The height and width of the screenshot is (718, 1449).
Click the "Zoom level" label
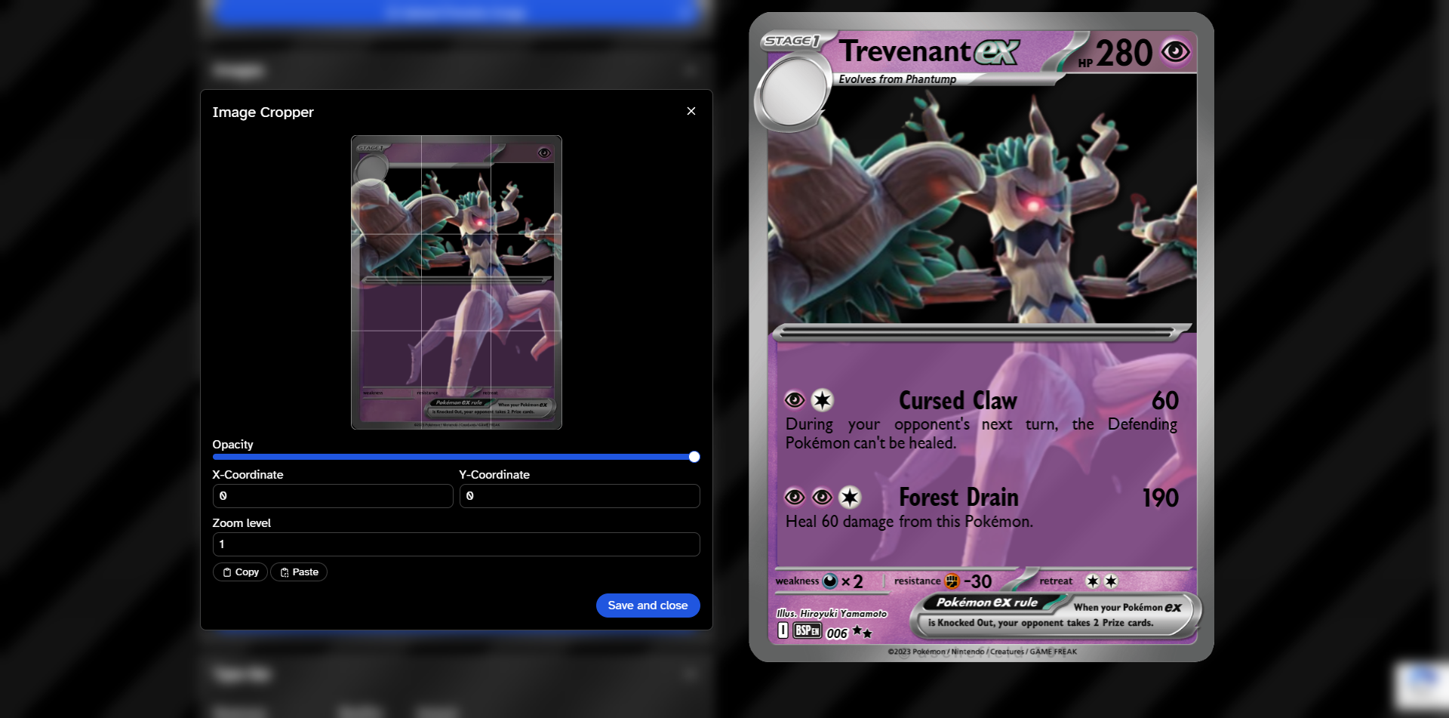pos(241,523)
